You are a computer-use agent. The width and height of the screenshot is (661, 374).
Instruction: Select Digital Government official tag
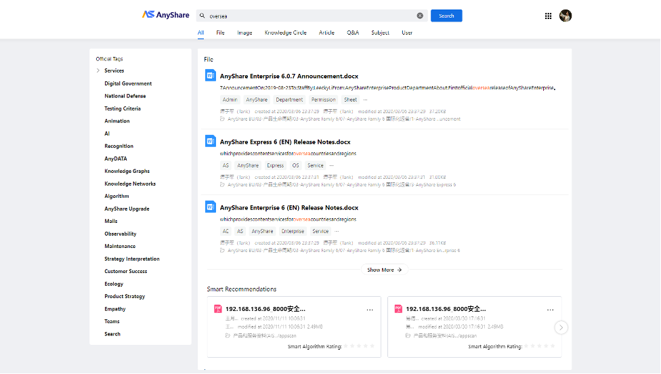click(x=128, y=83)
